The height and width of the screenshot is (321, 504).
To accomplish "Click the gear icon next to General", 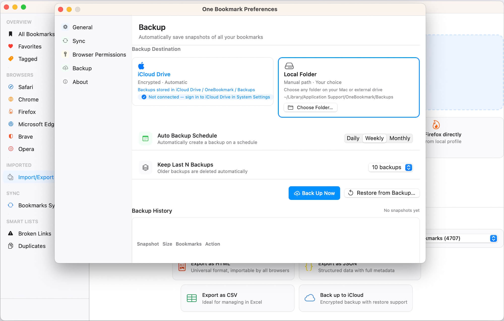I will (x=65, y=27).
